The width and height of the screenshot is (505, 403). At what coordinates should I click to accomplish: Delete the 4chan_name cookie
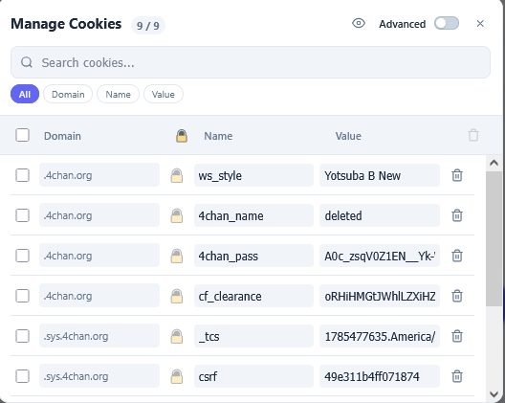point(457,215)
